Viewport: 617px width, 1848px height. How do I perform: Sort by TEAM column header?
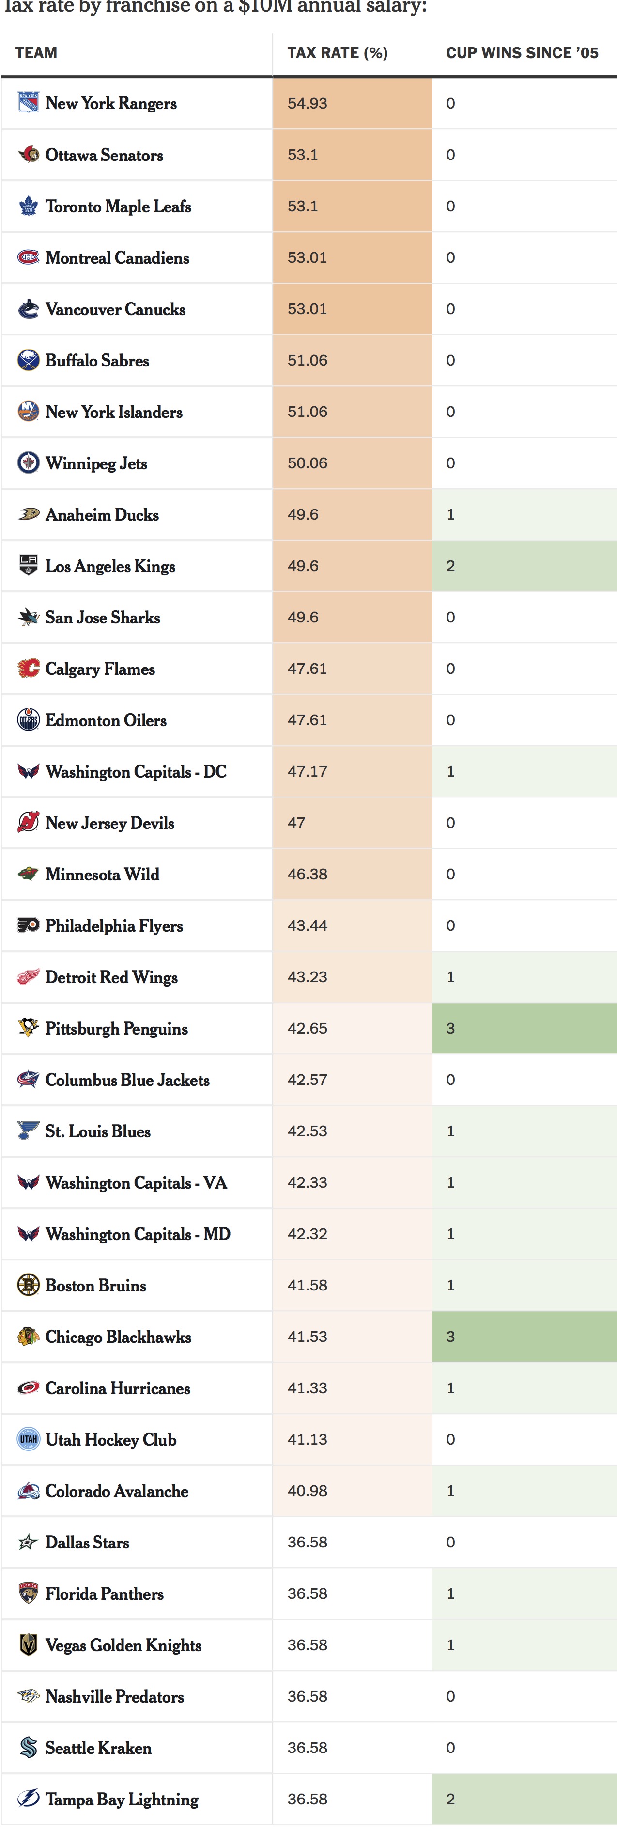tap(36, 53)
